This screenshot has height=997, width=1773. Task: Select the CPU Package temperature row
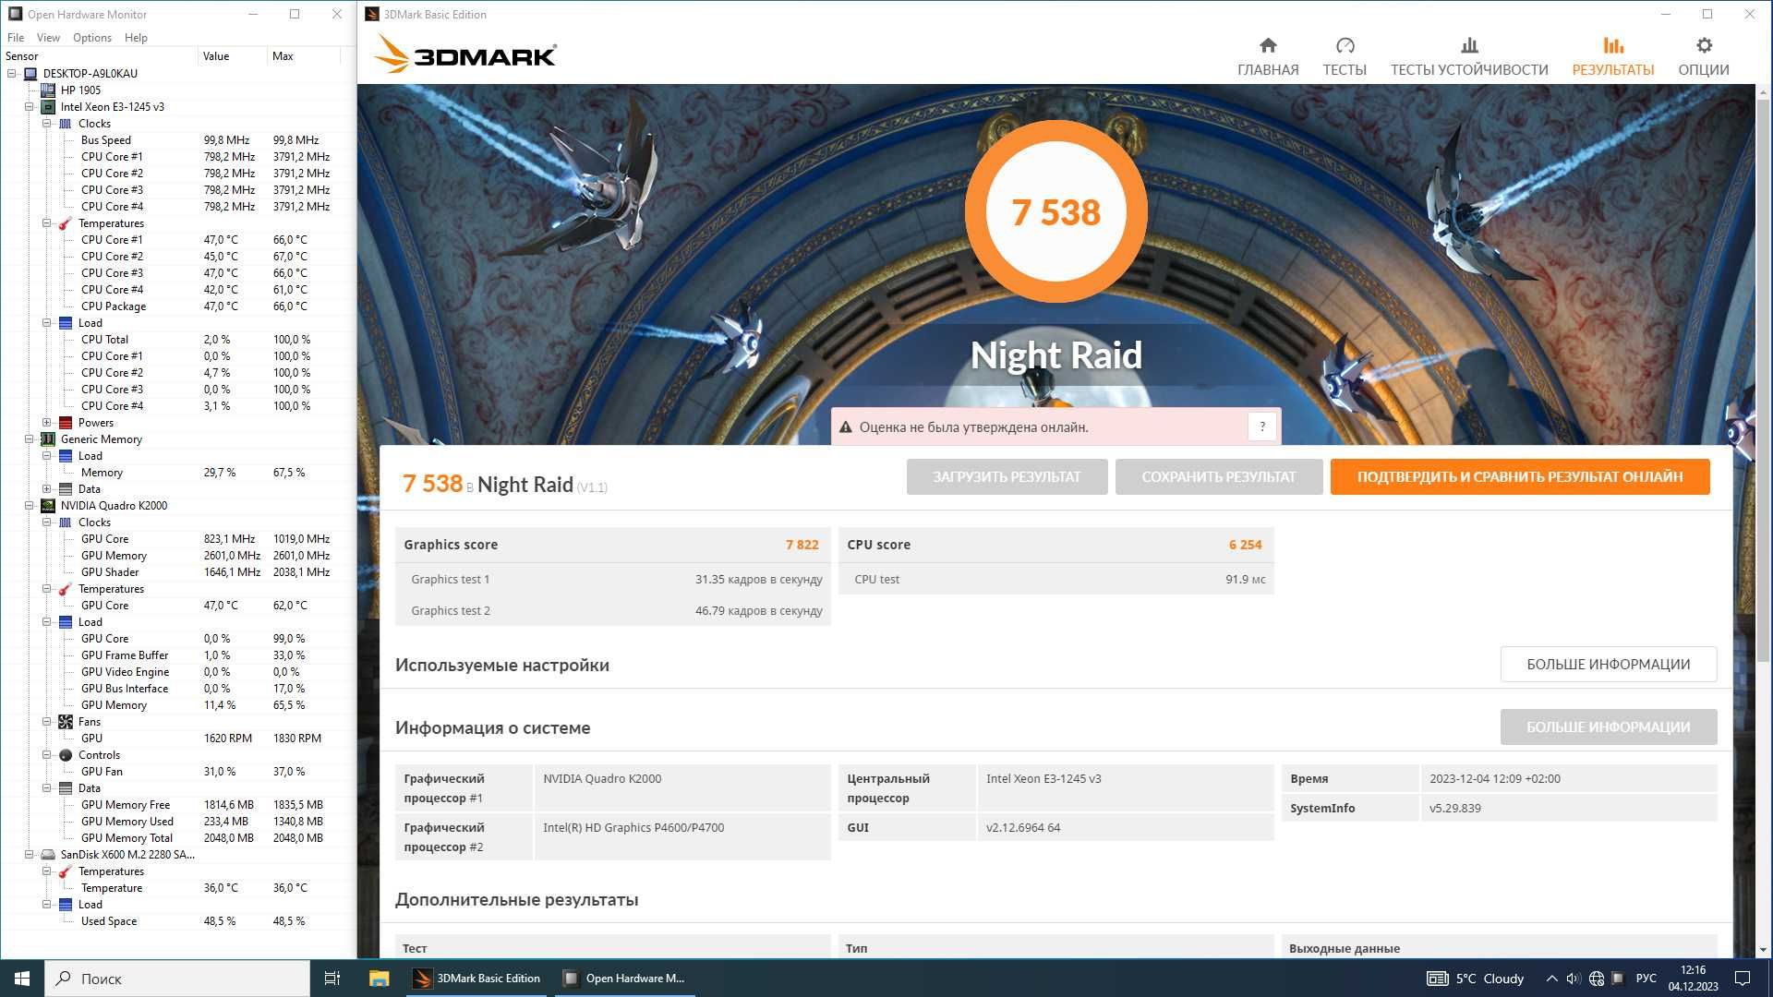(178, 306)
